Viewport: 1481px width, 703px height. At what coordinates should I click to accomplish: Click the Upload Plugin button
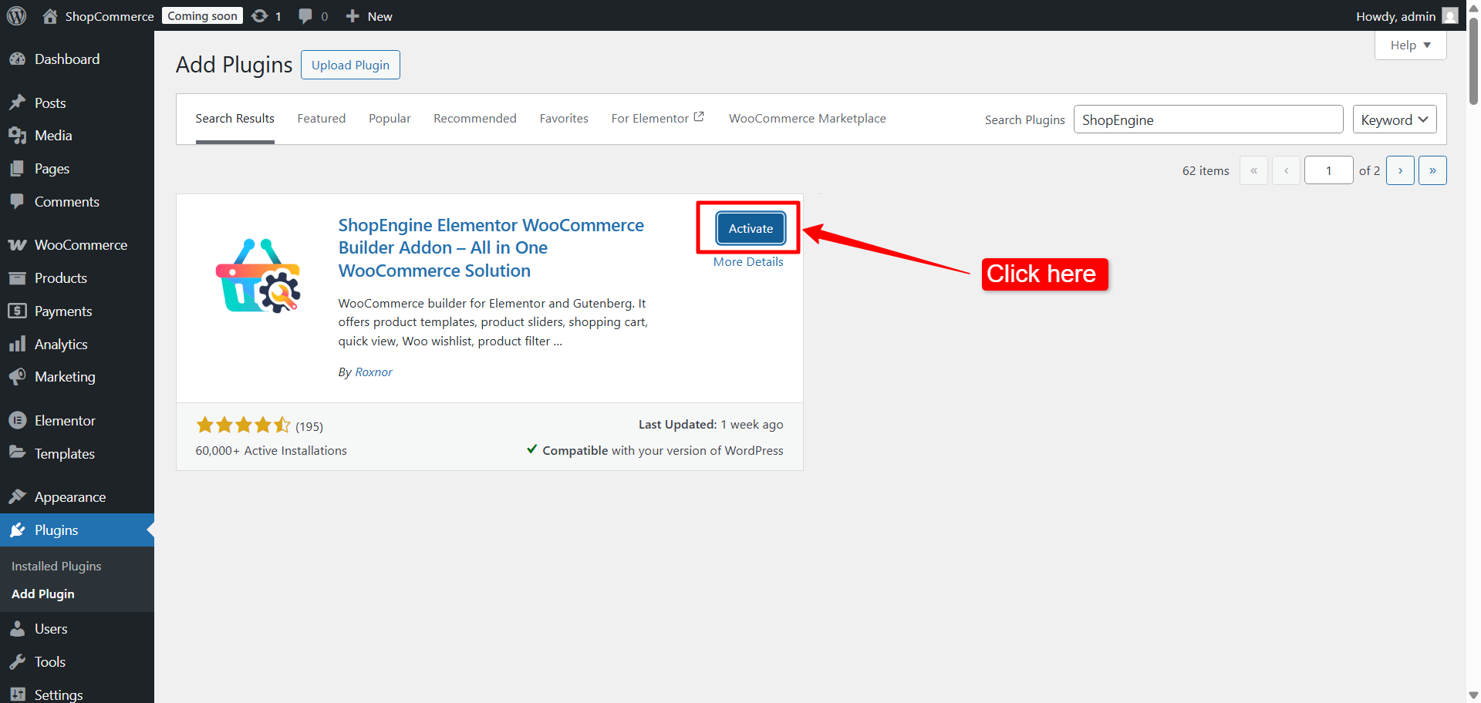click(x=350, y=65)
